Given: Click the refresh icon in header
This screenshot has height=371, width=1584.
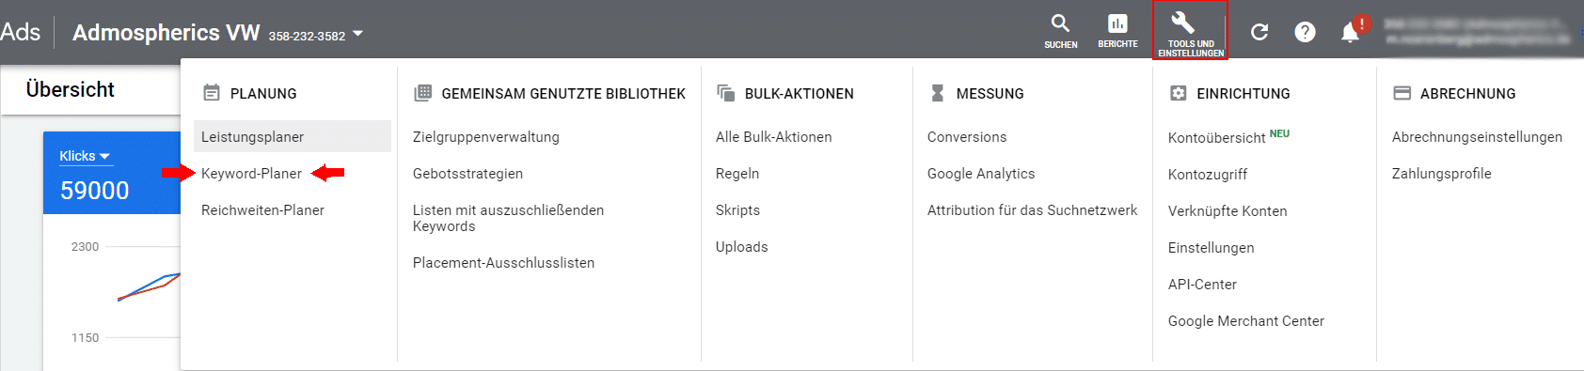Looking at the screenshot, I should click(x=1259, y=32).
